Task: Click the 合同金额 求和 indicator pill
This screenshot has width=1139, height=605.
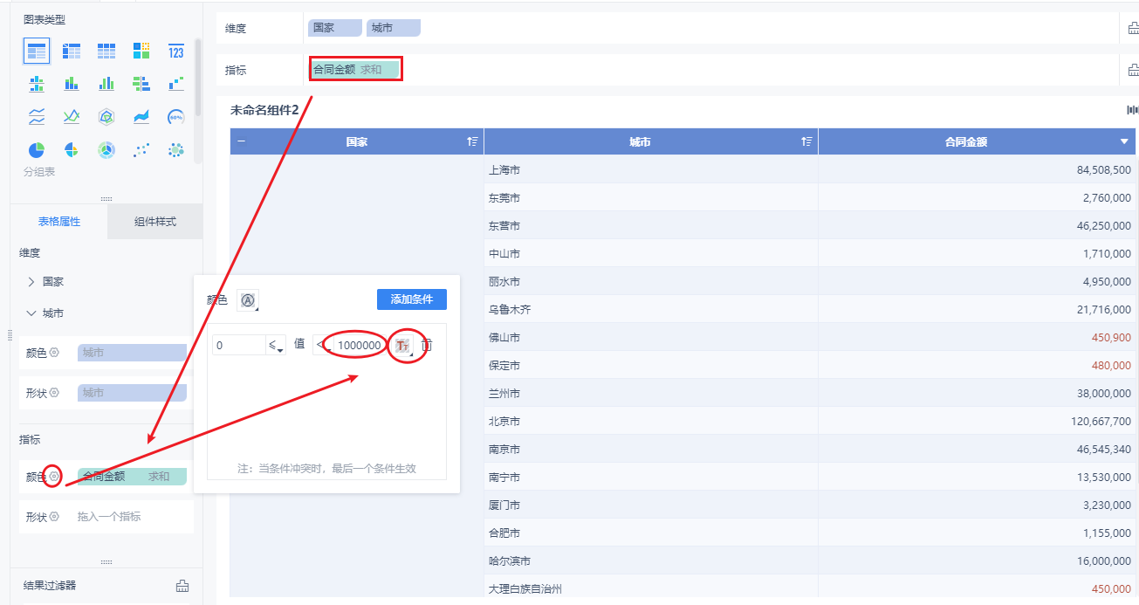Action: point(356,69)
